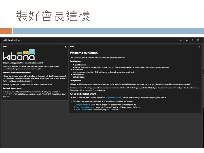204x153 pixels.
Task: Click the 'A good browser.' bullet
Action: [80, 65]
